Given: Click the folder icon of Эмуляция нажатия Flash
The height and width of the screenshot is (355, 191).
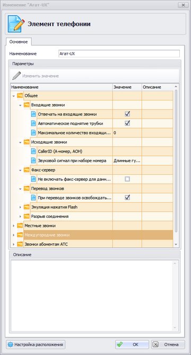Looking at the screenshot, I should coord(27,207).
